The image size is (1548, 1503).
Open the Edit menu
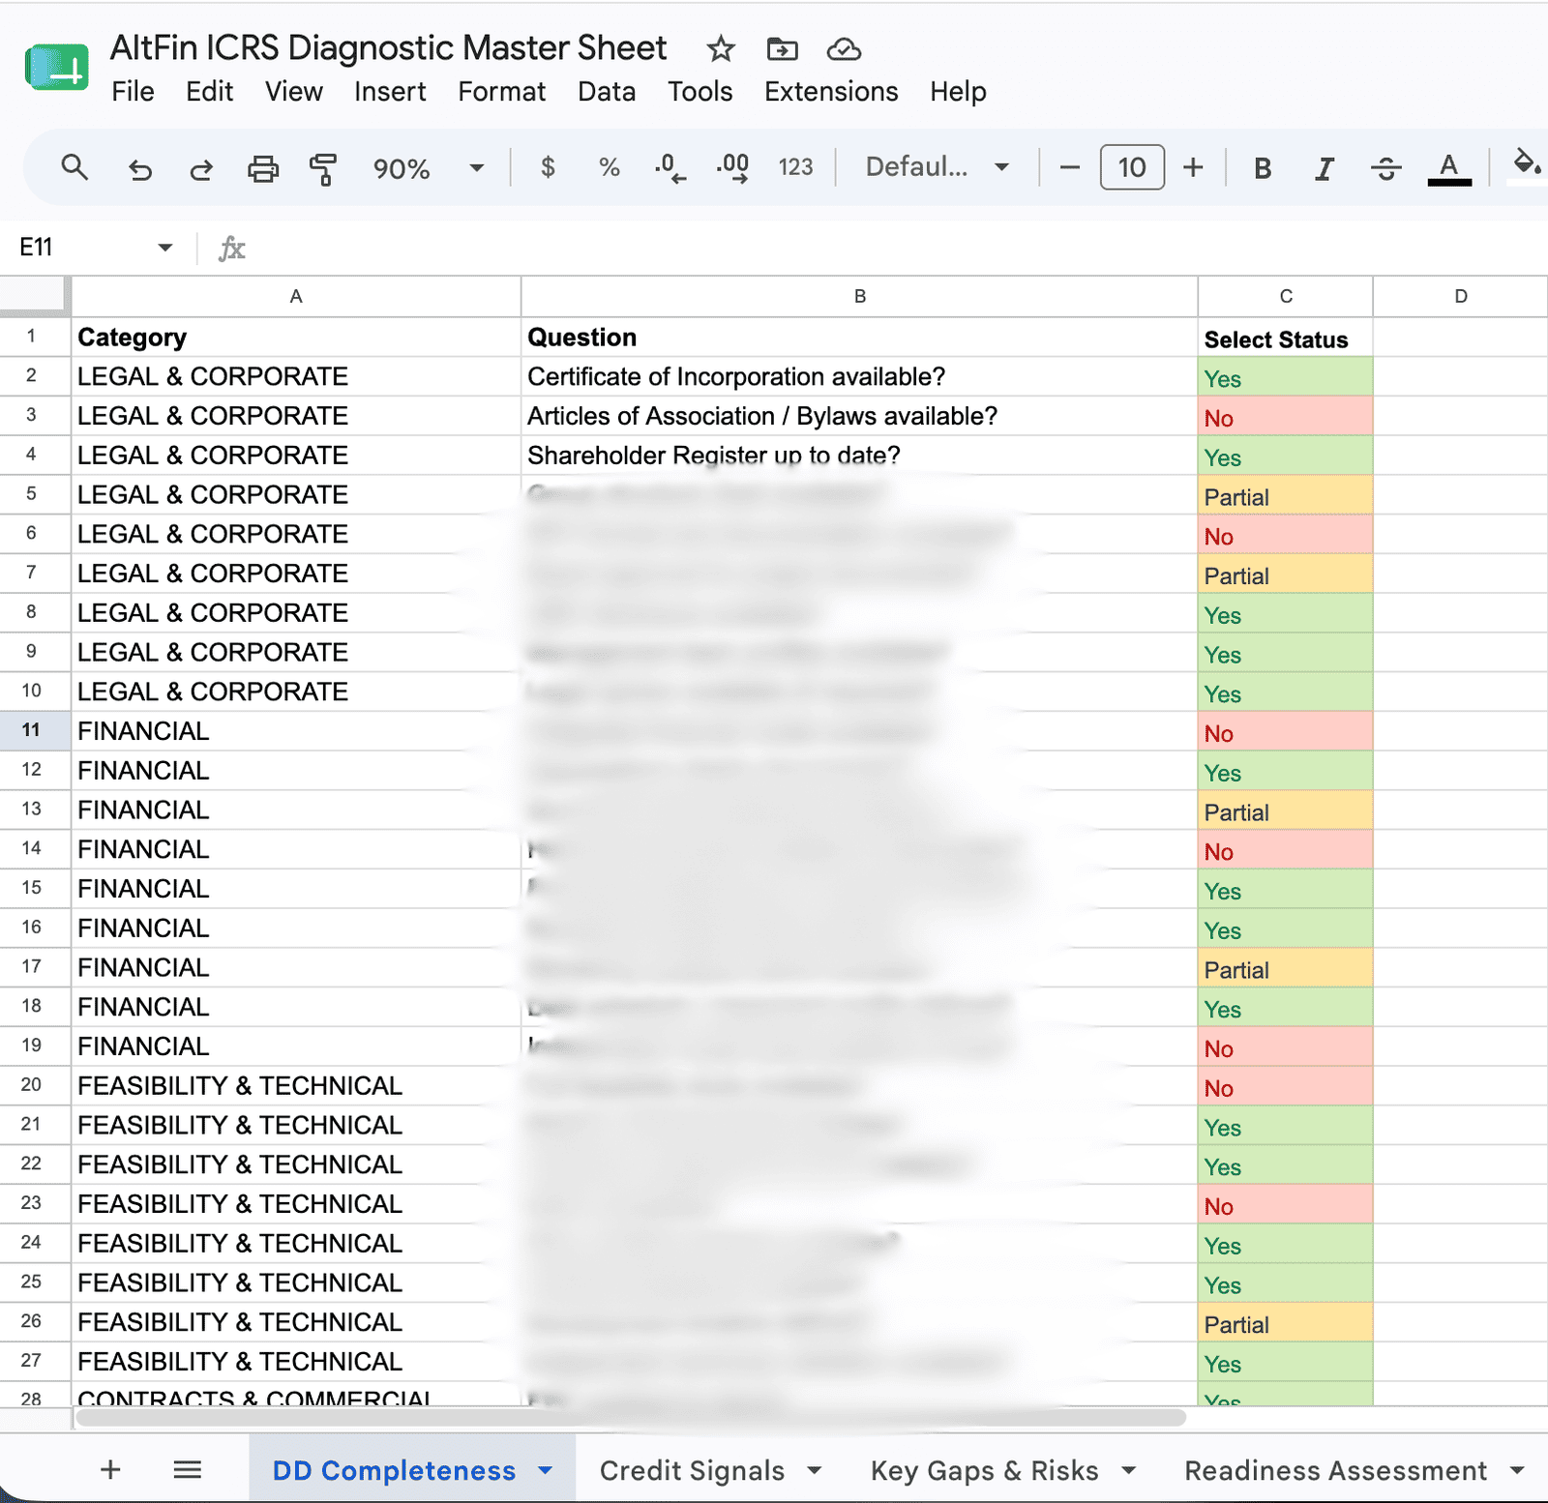(x=209, y=92)
